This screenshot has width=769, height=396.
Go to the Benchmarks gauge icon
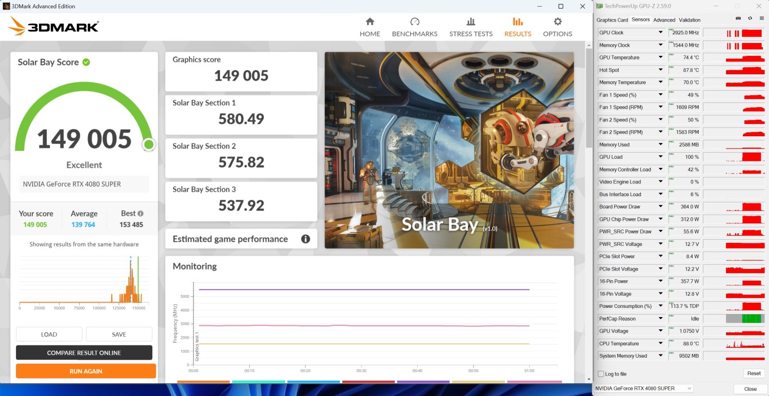point(415,22)
